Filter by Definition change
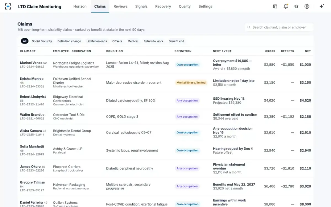This screenshot has width=331, height=207. (x=69, y=41)
